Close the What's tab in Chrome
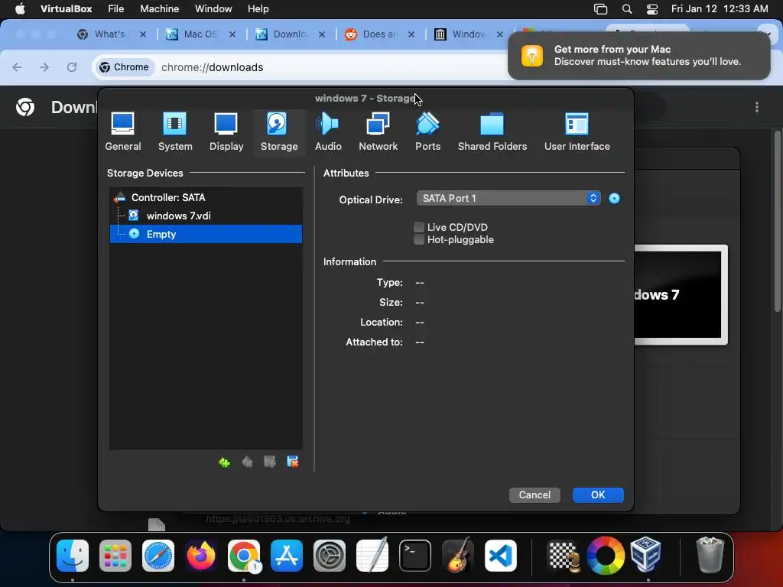Viewport: 783px width, 587px height. pyautogui.click(x=143, y=34)
